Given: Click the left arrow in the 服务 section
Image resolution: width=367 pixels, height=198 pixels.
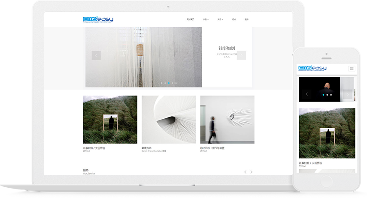Looking at the screenshot, I should point(245,172).
